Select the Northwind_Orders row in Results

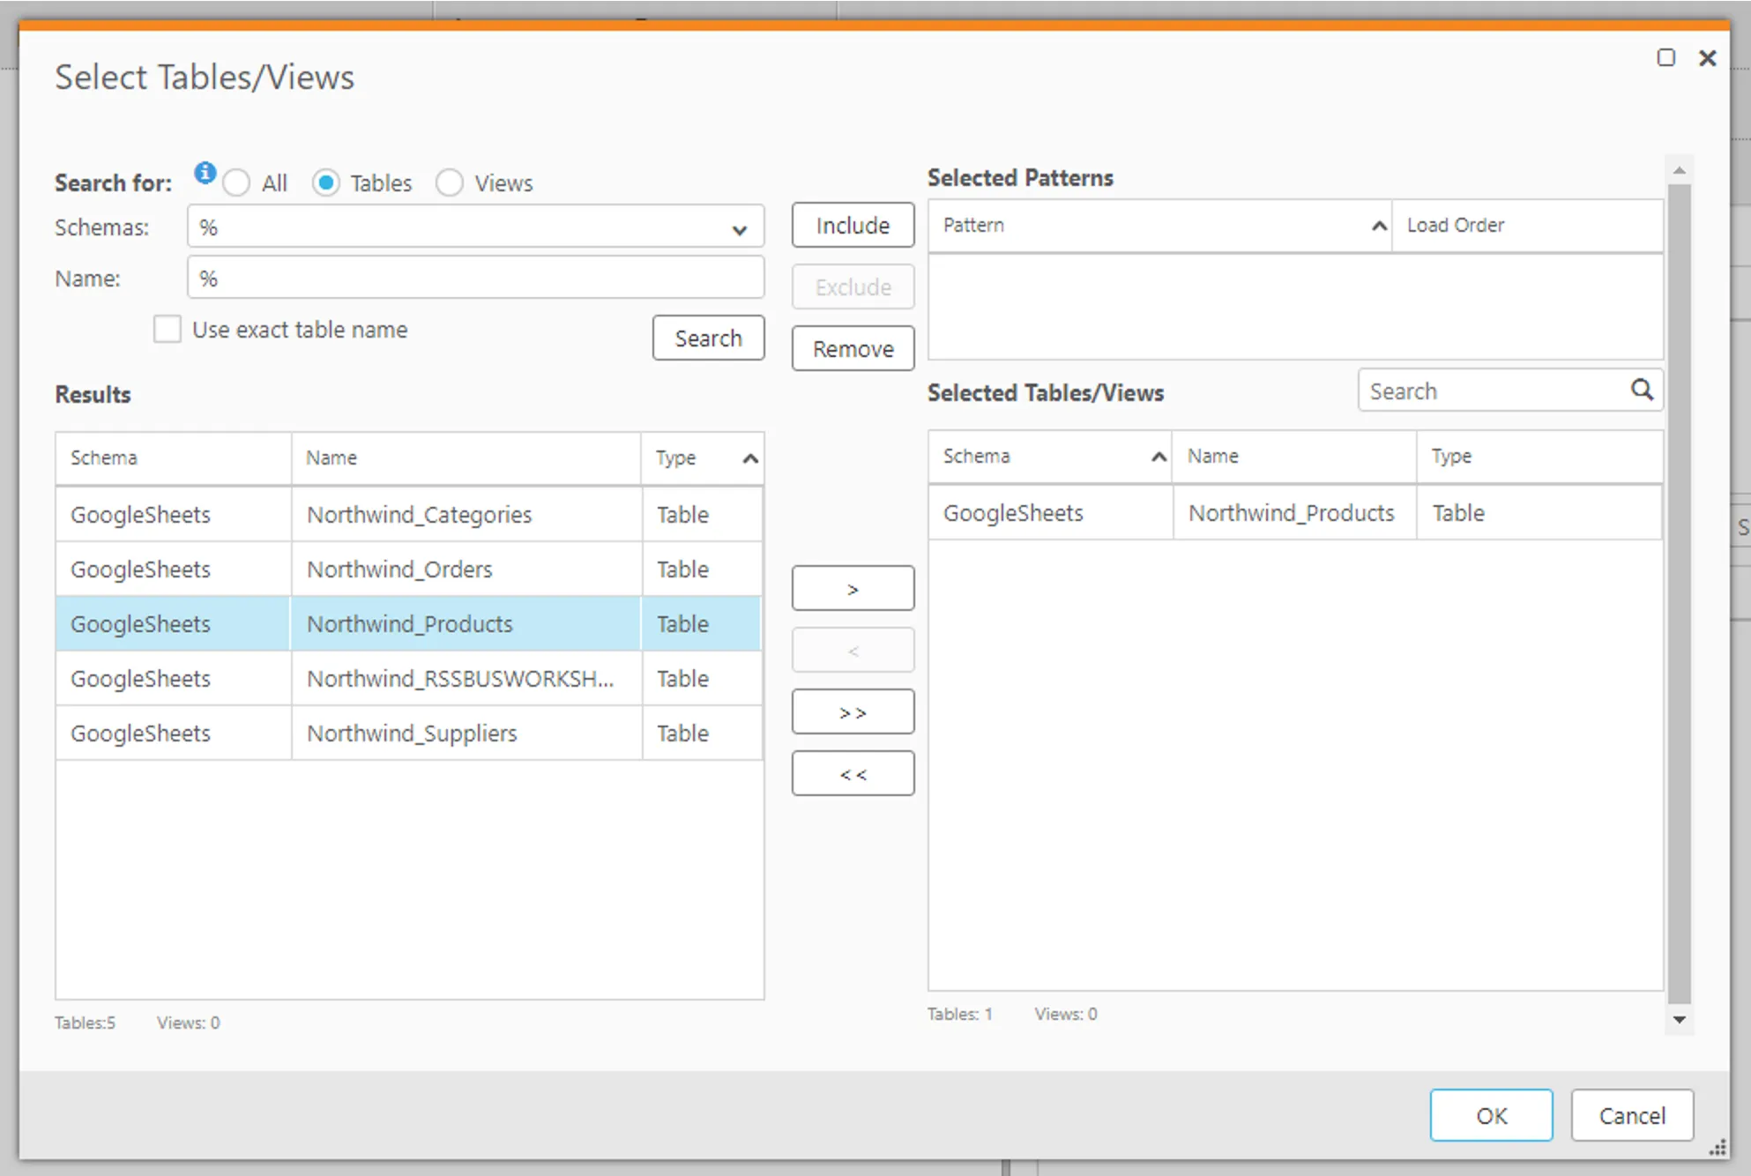pyautogui.click(x=399, y=569)
